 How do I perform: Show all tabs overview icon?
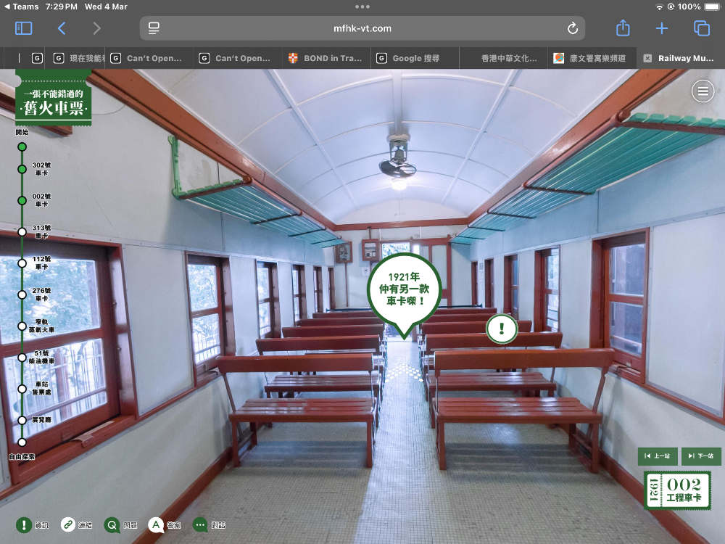pyautogui.click(x=701, y=28)
